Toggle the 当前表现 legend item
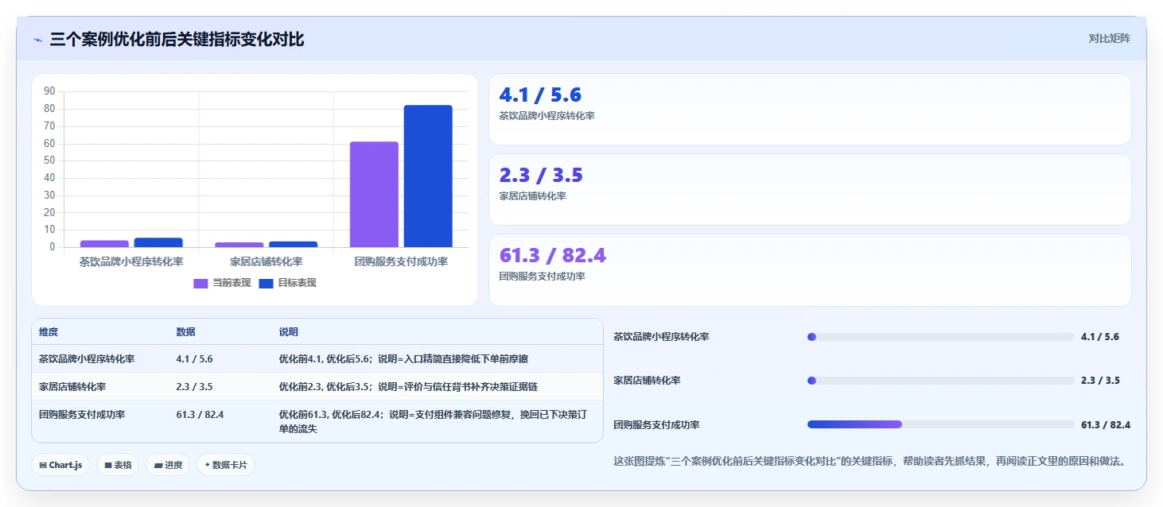The width and height of the screenshot is (1163, 507). click(222, 283)
